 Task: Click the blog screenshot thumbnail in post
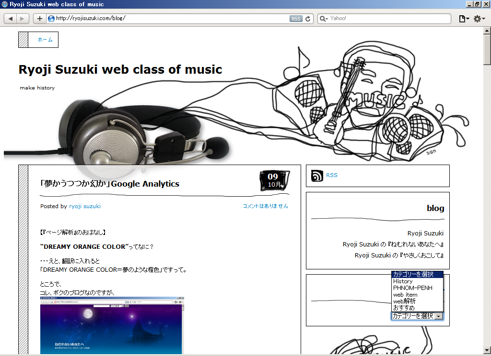[112, 326]
